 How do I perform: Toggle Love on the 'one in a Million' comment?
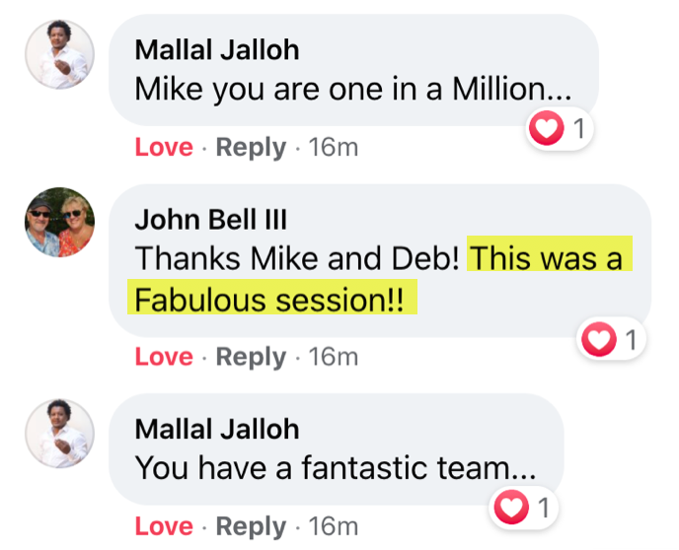pos(164,148)
